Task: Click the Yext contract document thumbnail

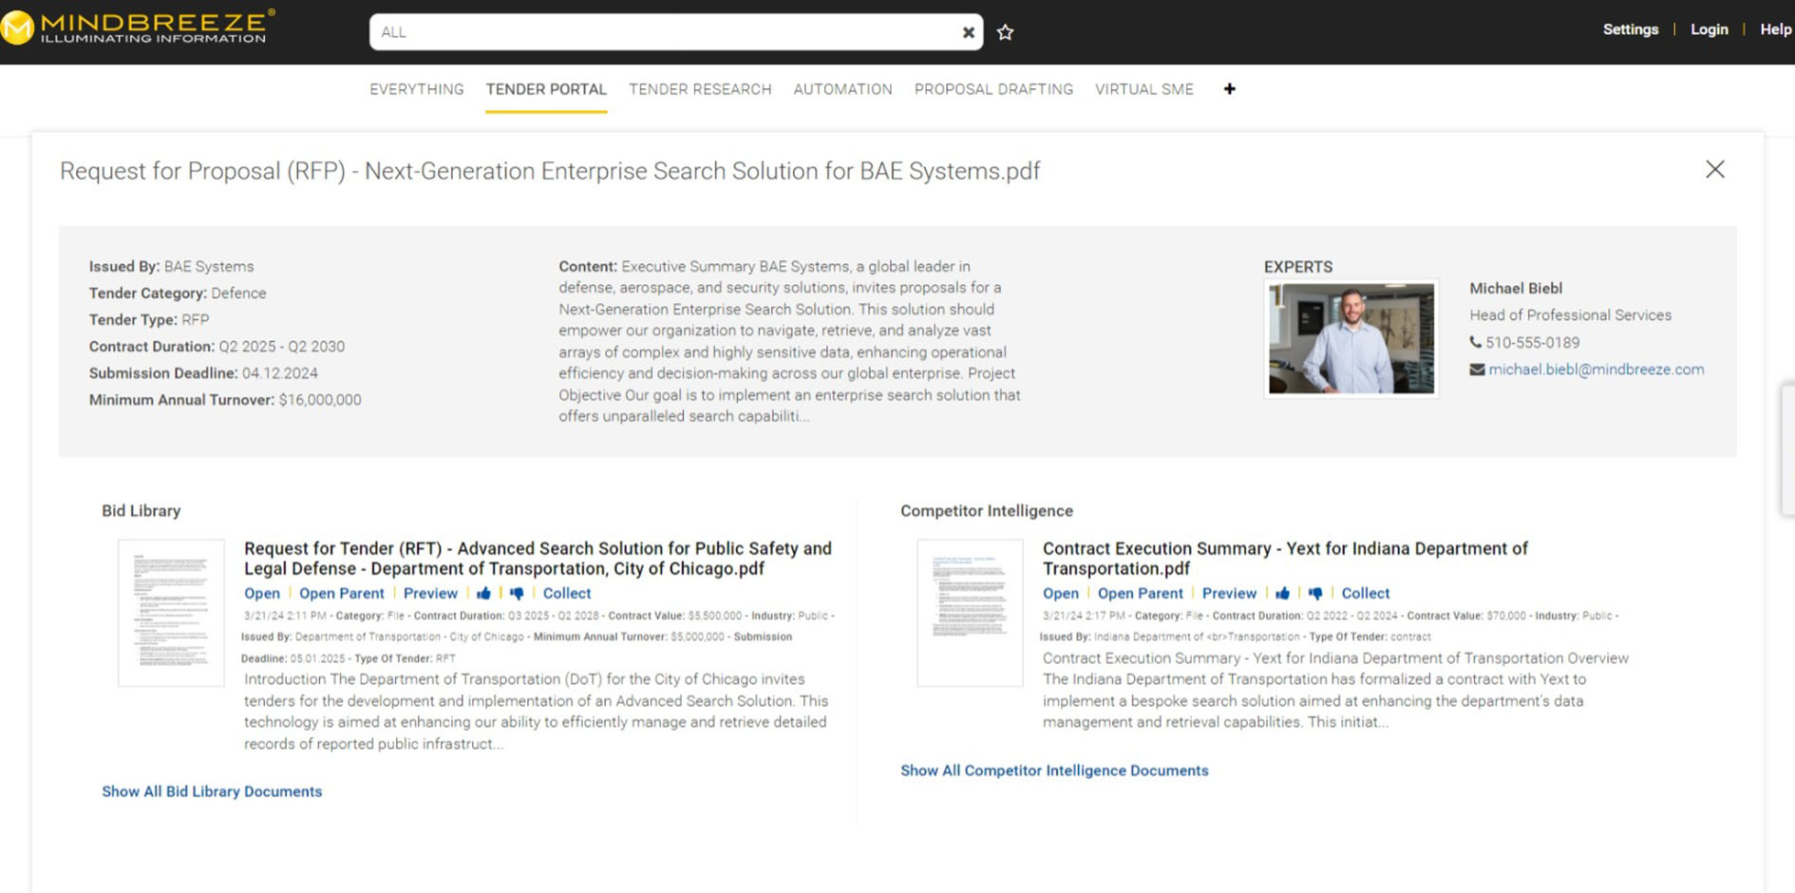Action: (x=970, y=613)
